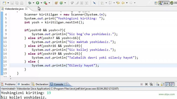177x99 pixels.
Task: Click the Save All toolbar icon
Action: 17,3
